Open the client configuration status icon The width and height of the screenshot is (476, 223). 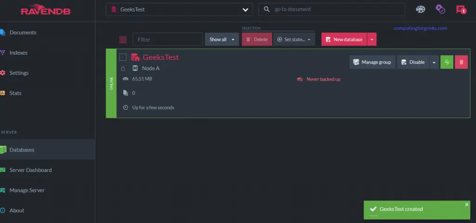440,9
